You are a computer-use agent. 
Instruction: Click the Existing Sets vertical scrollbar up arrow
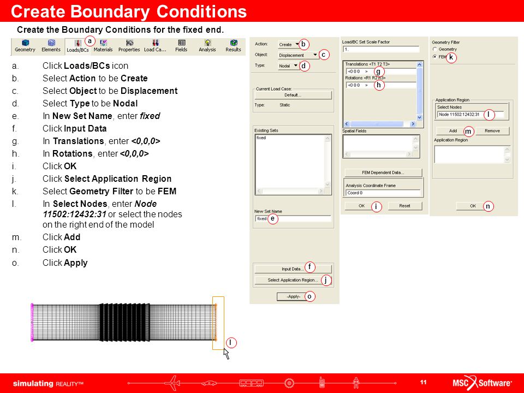(x=327, y=138)
